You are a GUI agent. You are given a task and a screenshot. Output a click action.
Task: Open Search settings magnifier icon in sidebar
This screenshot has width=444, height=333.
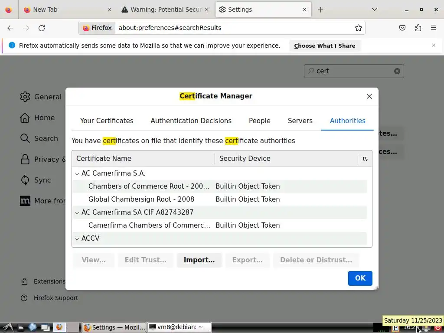[x=25, y=138]
